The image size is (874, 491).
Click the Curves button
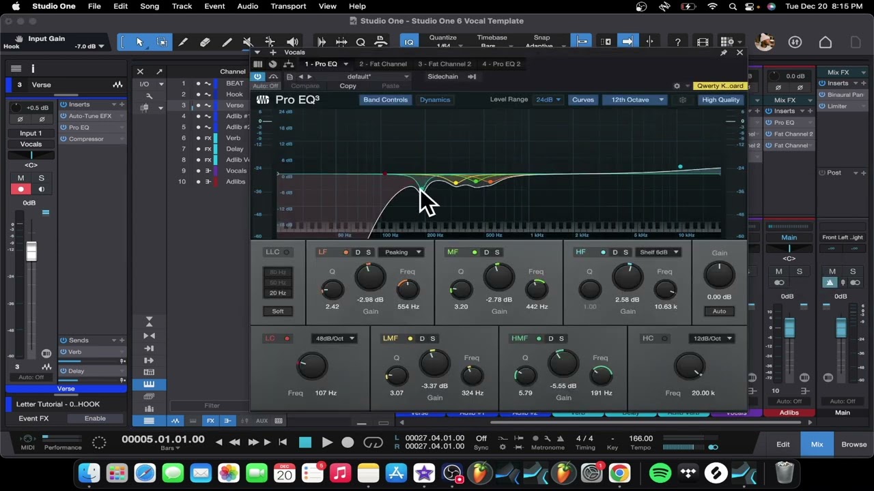[x=582, y=100]
